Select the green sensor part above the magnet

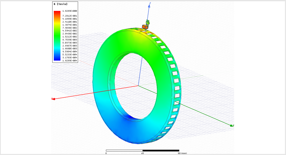tap(148, 22)
